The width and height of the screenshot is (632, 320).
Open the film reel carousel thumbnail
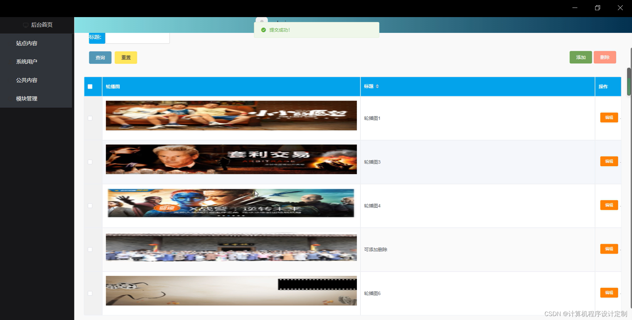(x=231, y=291)
